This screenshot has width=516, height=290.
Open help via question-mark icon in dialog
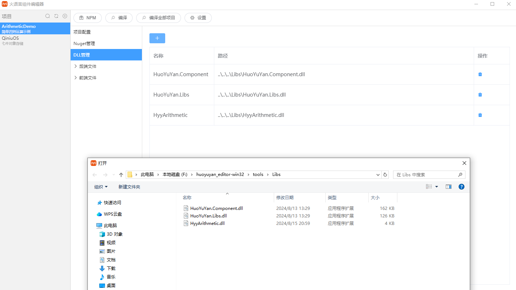coord(461,186)
